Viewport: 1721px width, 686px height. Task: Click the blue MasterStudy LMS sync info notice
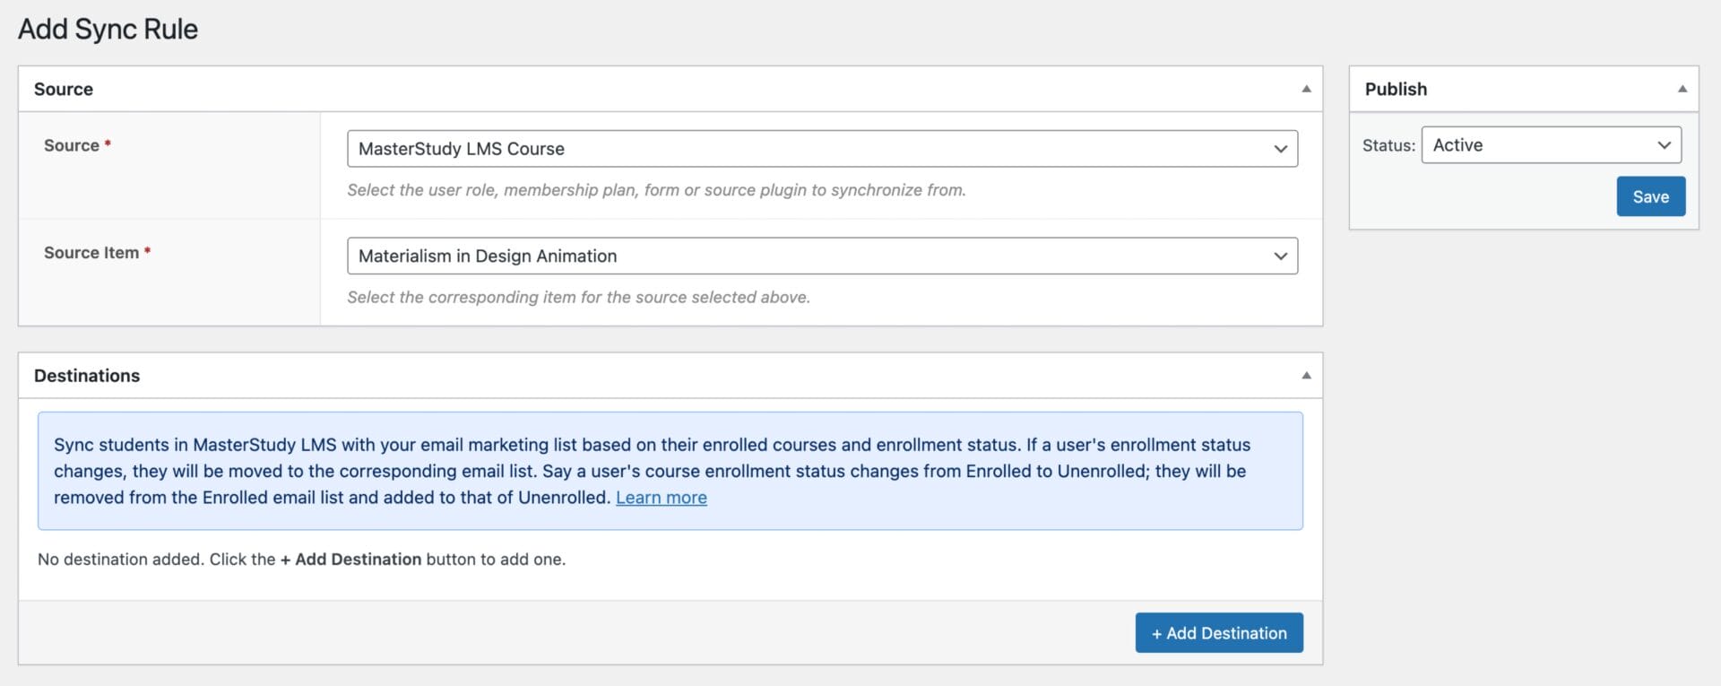pyautogui.click(x=670, y=471)
